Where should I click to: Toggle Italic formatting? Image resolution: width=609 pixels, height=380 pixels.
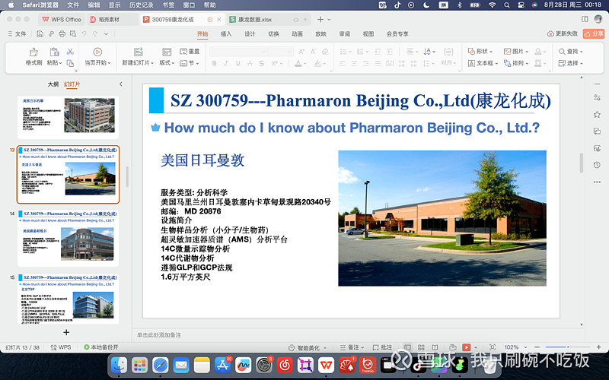[226, 63]
